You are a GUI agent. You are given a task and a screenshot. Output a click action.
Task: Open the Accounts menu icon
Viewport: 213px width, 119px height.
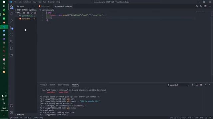coord(11,105)
